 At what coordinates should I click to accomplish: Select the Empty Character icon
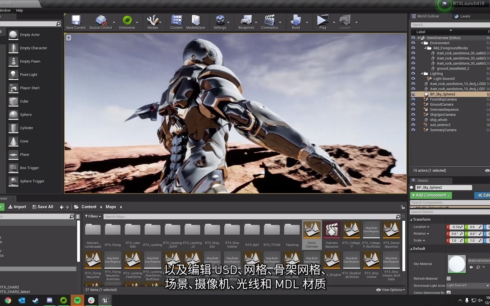[x=13, y=48]
